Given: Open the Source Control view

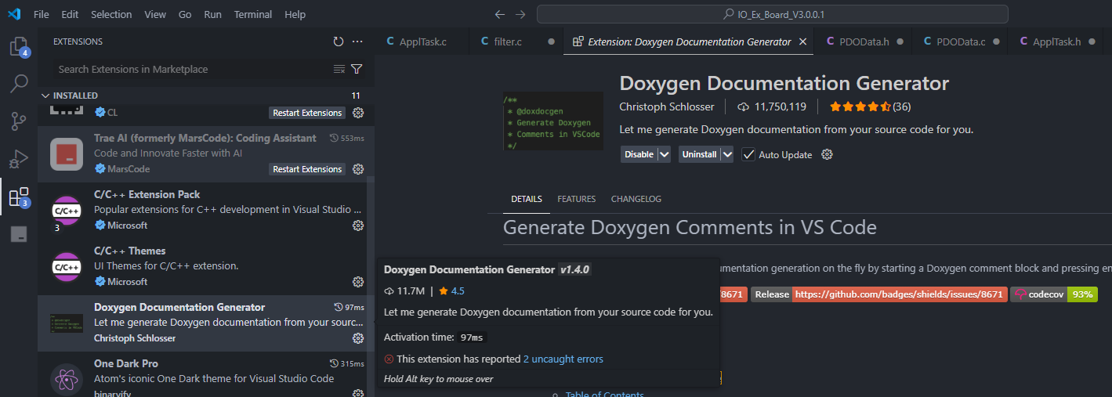Looking at the screenshot, I should coord(19,121).
